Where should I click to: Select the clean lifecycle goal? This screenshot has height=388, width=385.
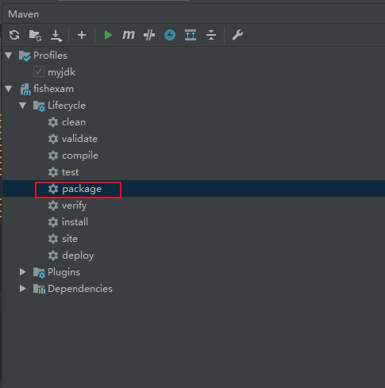click(74, 122)
